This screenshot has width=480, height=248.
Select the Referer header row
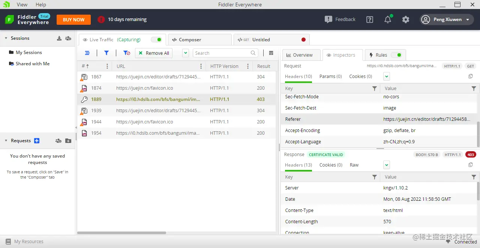pos(379,119)
